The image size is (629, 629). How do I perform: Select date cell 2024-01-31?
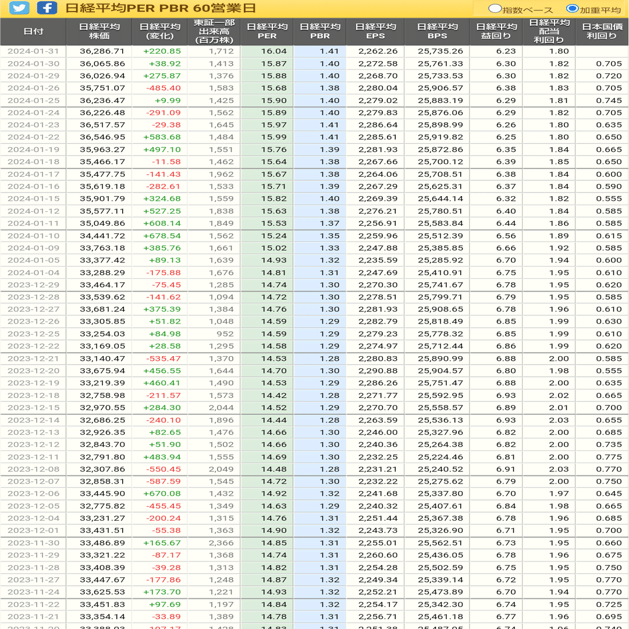(33, 51)
